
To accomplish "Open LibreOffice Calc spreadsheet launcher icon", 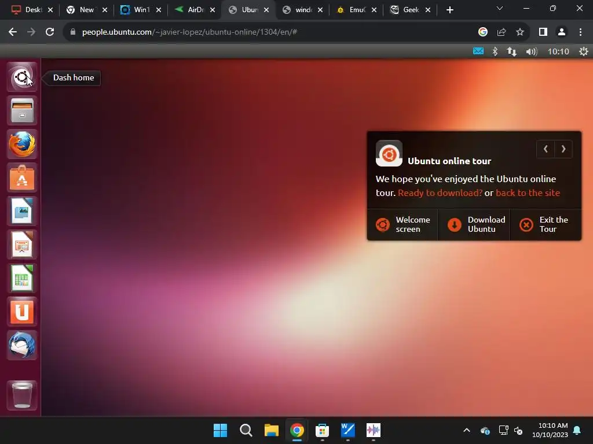I will click(22, 278).
